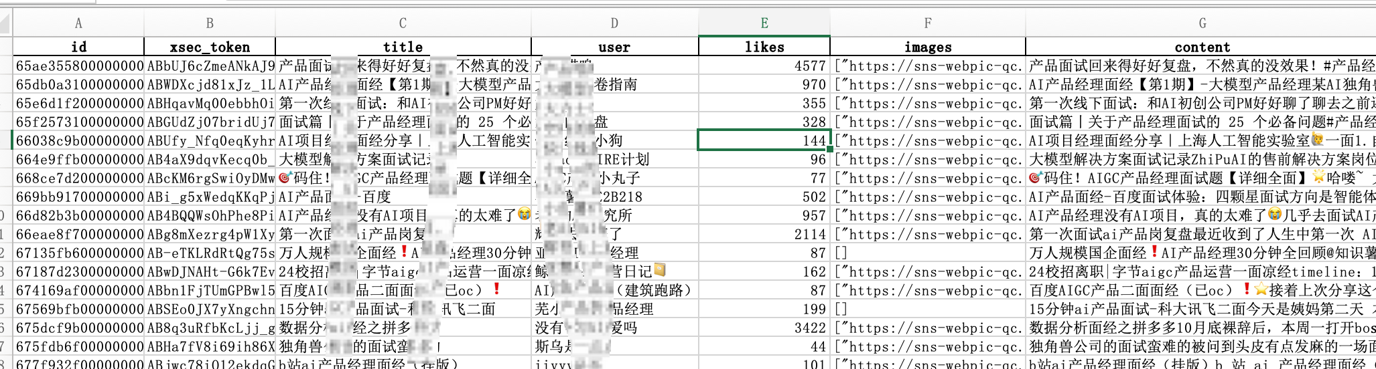
Task: Click id cell 66eae8f700000000
Action: (78, 234)
